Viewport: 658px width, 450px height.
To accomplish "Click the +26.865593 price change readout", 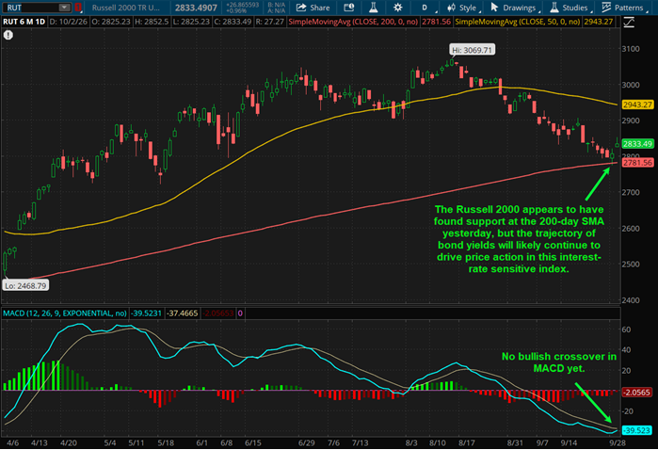I will (x=243, y=5).
